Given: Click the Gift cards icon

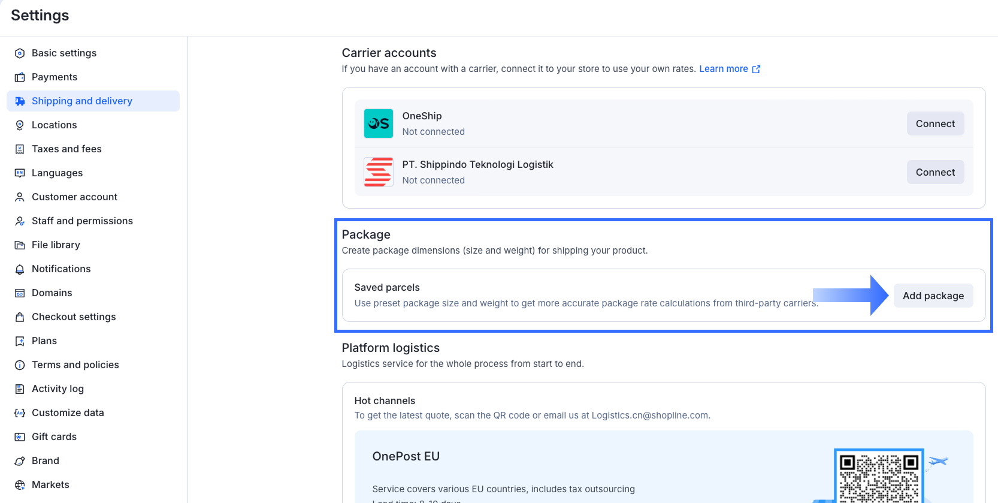Looking at the screenshot, I should pyautogui.click(x=20, y=437).
